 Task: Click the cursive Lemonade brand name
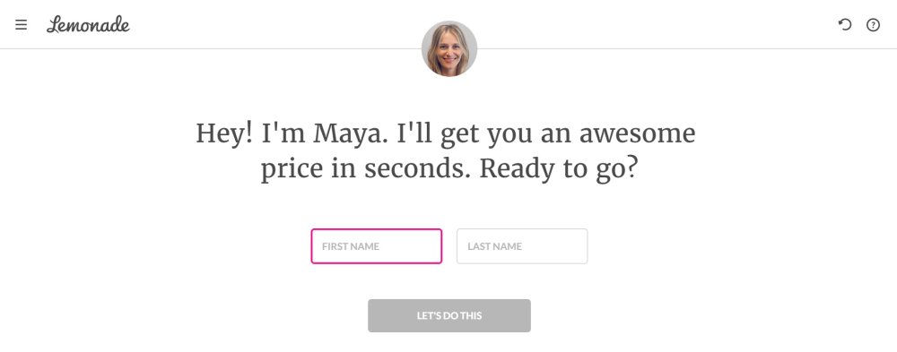(88, 24)
